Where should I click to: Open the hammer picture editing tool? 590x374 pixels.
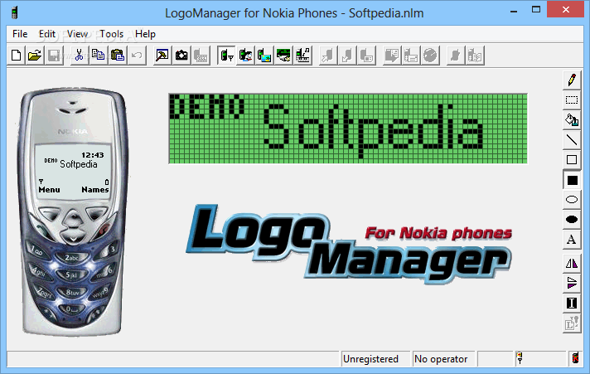[x=162, y=56]
